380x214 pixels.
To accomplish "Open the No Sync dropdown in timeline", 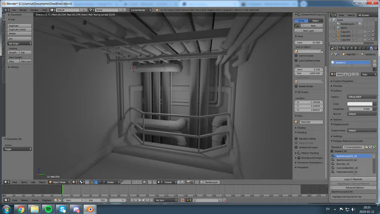I will [166, 200].
